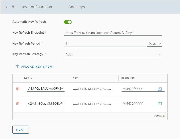Edit the first Key ID field
Viewport: 180px width, 139px height.
(46, 89)
